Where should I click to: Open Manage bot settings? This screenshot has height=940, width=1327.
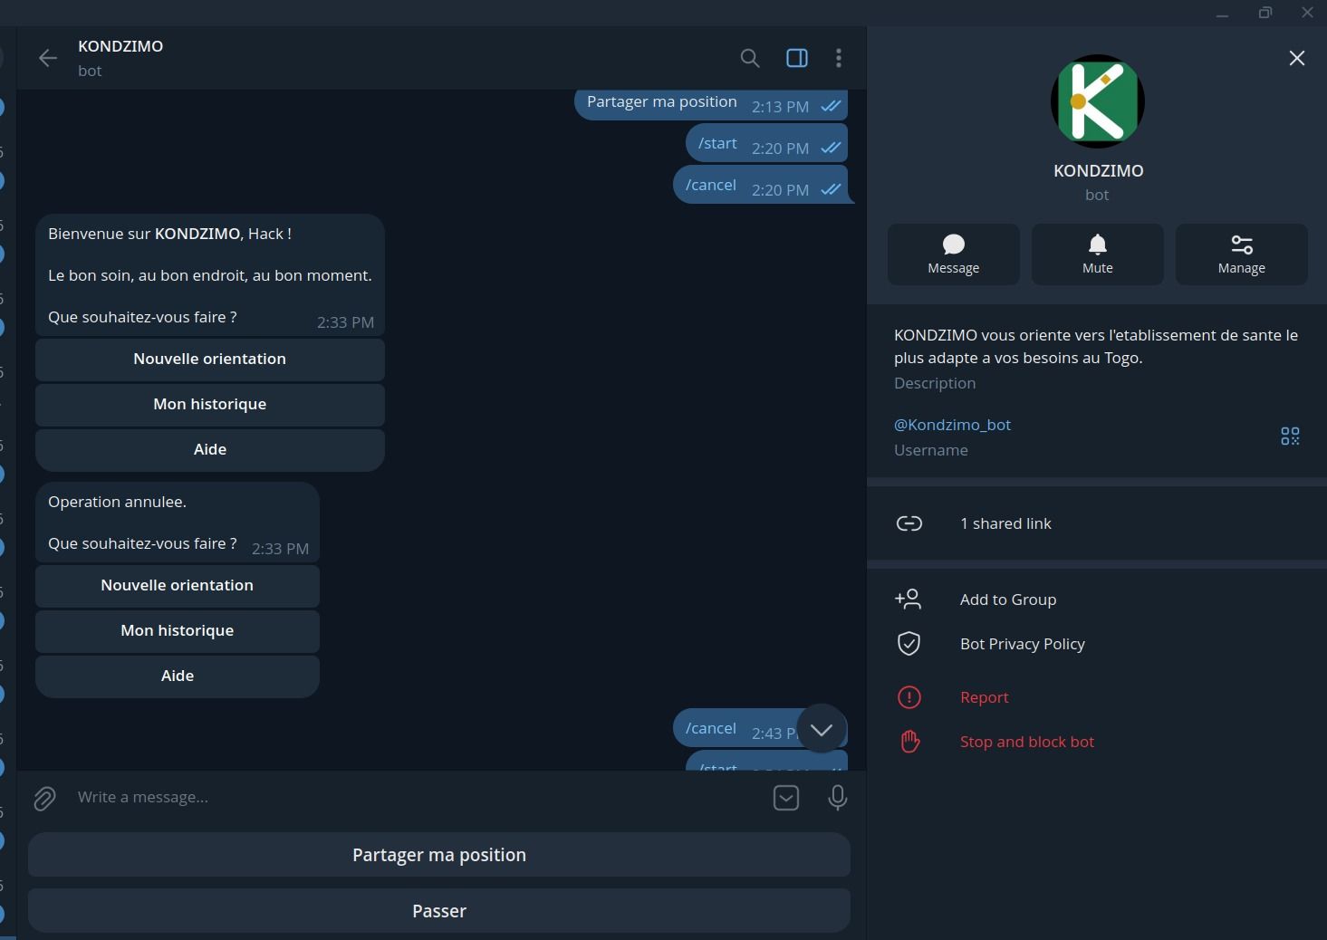pyautogui.click(x=1242, y=254)
